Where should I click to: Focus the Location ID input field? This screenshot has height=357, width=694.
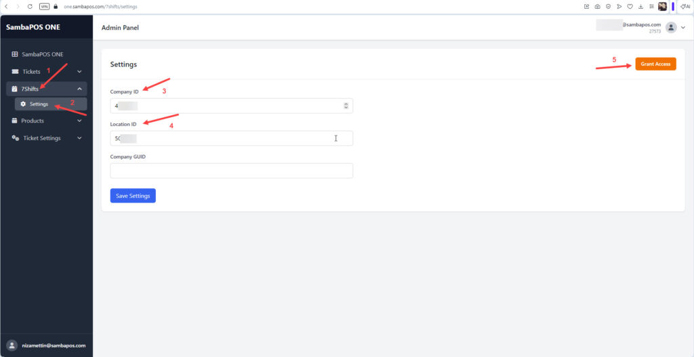coord(231,138)
